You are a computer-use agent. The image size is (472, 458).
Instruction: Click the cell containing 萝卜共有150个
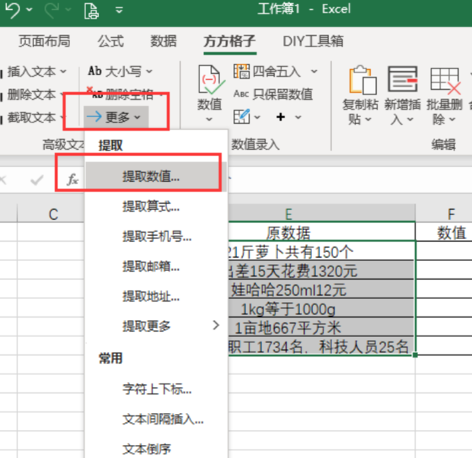[321, 251]
